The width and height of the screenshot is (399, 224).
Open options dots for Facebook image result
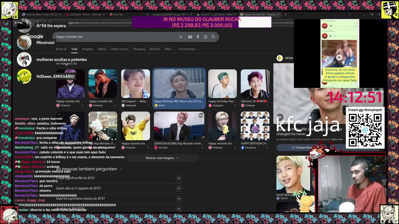(x=268, y=147)
